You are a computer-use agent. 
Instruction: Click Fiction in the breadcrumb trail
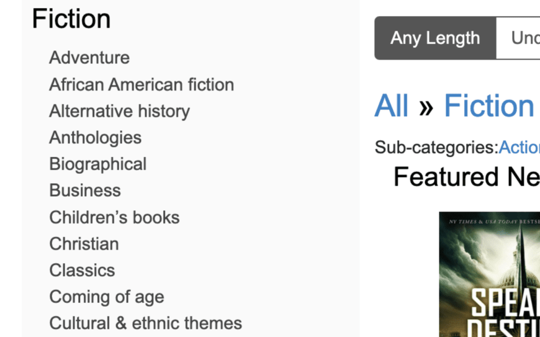[488, 105]
